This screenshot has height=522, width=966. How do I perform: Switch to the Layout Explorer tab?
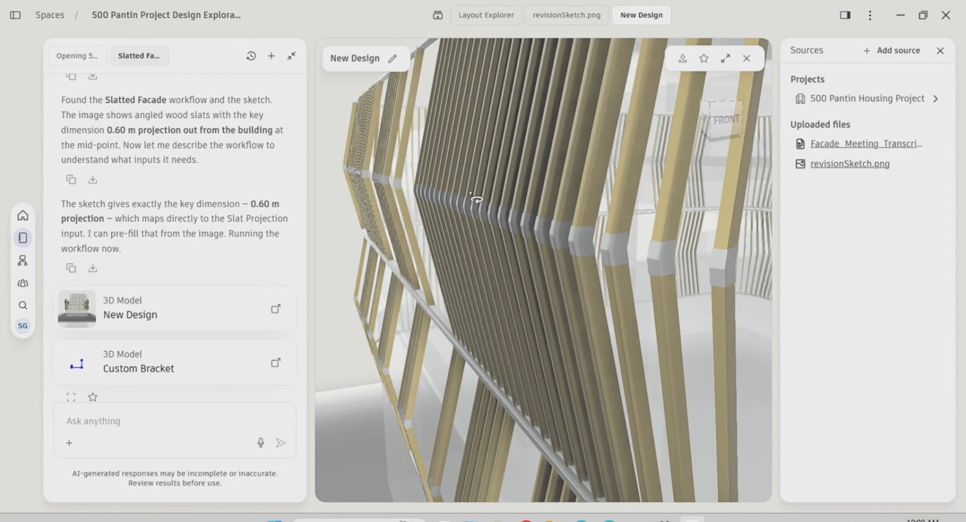tap(486, 15)
